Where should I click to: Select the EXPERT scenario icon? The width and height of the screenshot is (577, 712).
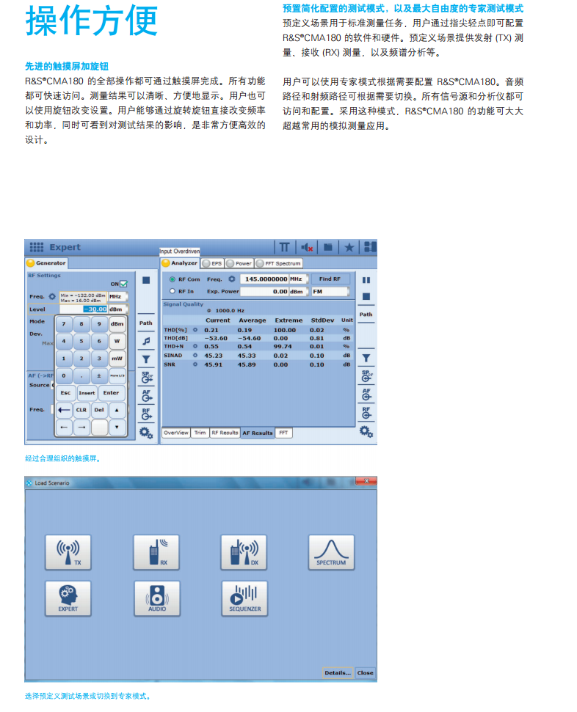point(68,598)
